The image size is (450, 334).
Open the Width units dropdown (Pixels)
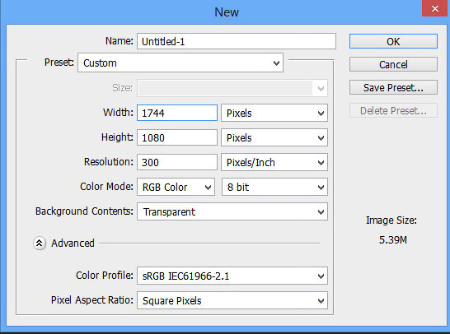point(274,113)
